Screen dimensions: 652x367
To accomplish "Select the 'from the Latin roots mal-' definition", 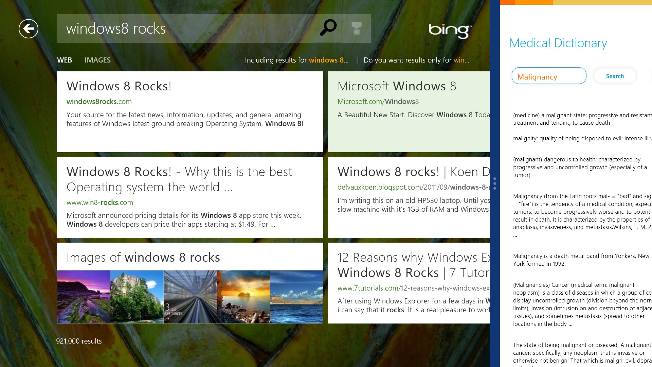I will [582, 215].
